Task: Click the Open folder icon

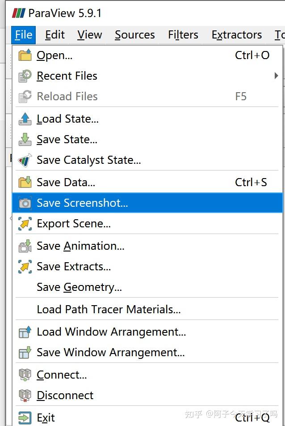Action: pos(25,55)
